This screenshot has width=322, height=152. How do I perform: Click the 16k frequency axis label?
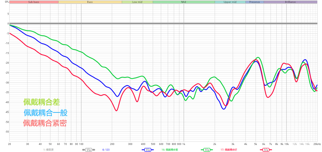[307, 144]
